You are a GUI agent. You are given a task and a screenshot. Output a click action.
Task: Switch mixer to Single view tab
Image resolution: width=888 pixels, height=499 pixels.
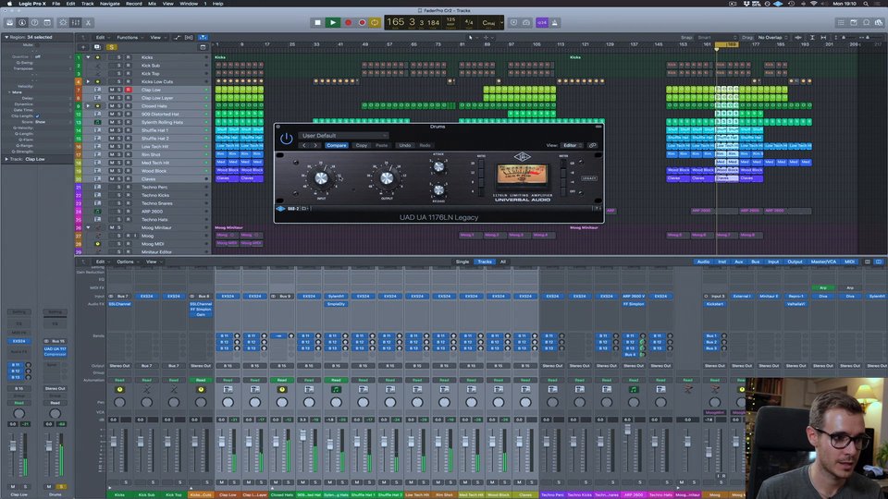(x=462, y=262)
